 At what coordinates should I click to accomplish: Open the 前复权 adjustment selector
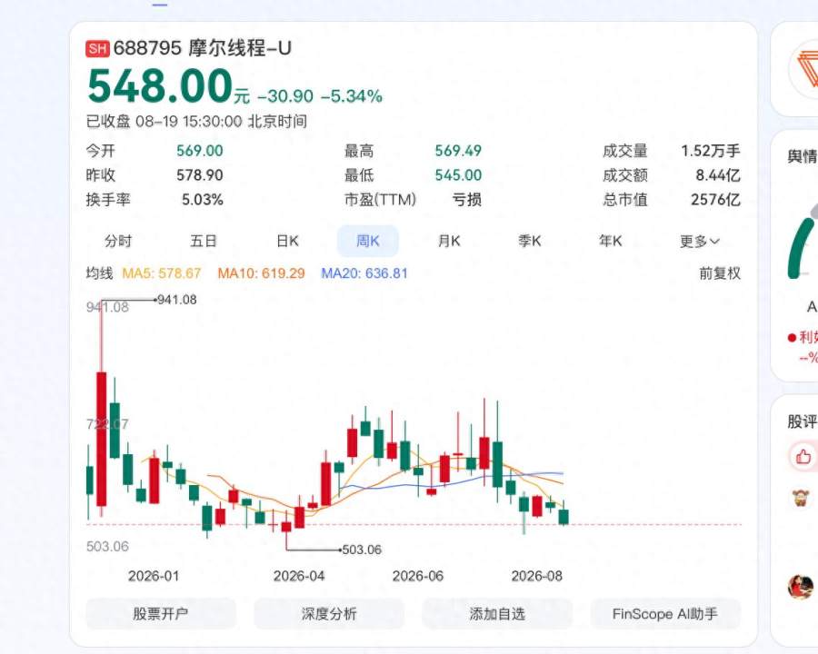(720, 273)
